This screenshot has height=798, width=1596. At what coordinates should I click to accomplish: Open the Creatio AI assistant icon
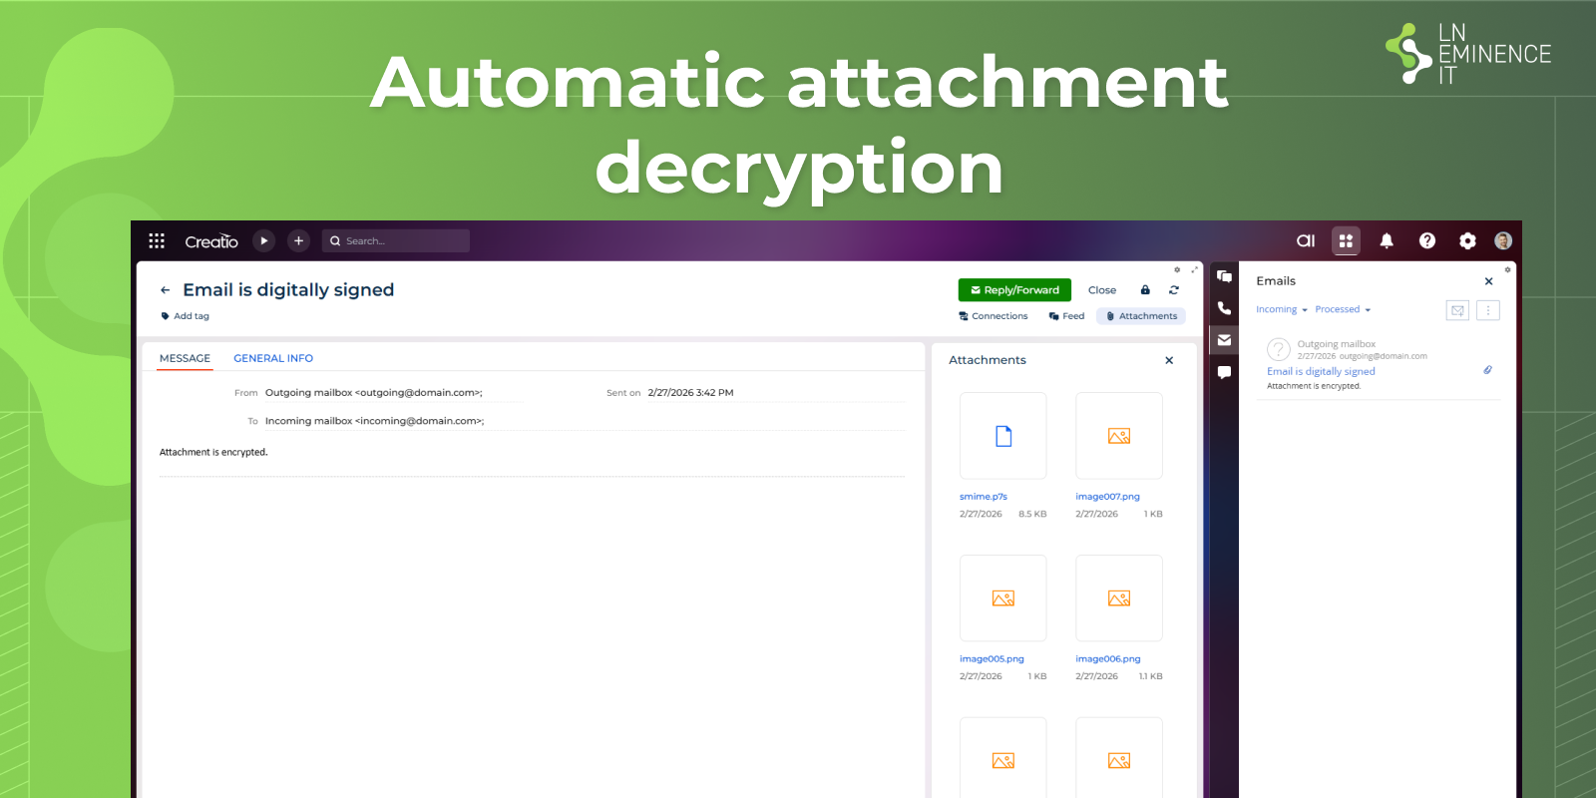click(1305, 240)
